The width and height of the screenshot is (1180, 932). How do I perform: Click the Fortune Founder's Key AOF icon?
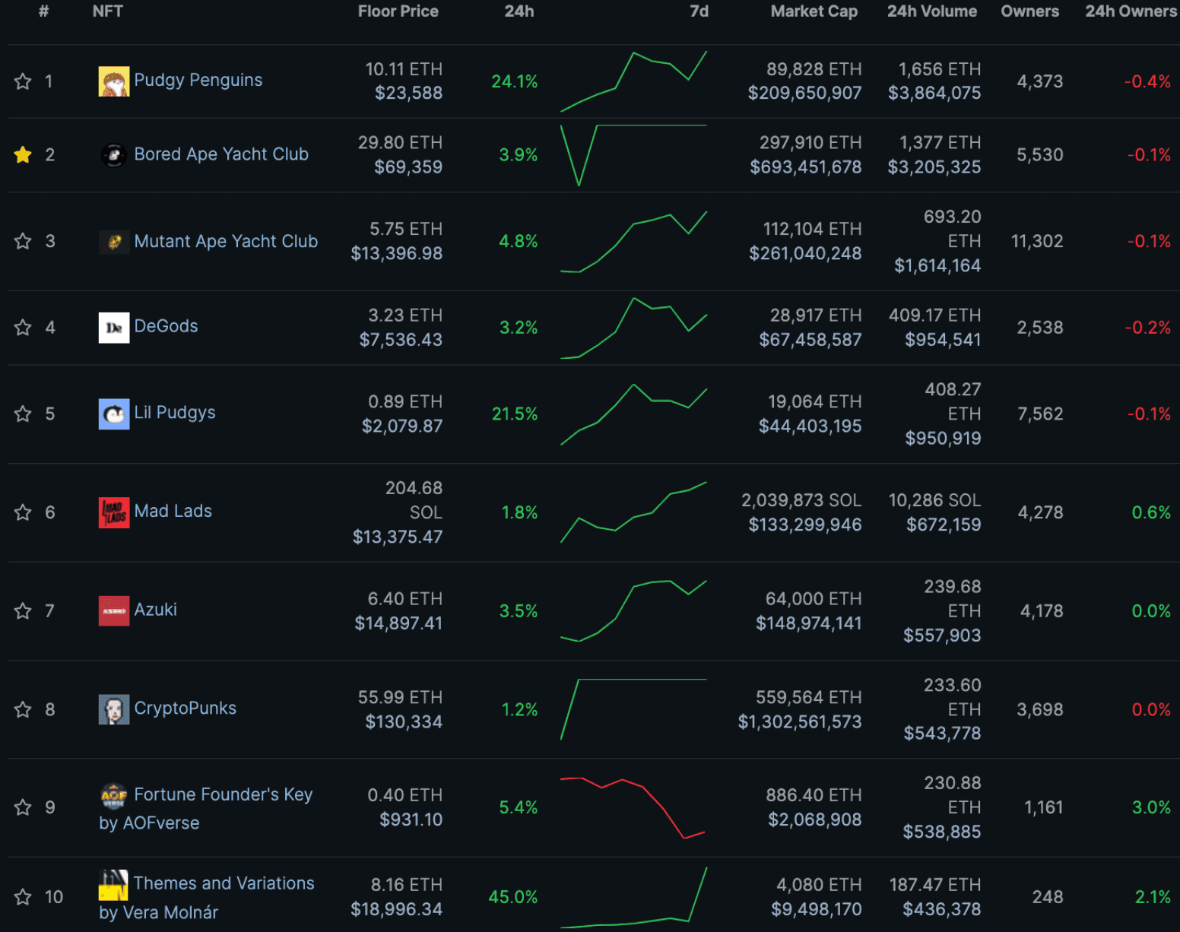click(114, 796)
